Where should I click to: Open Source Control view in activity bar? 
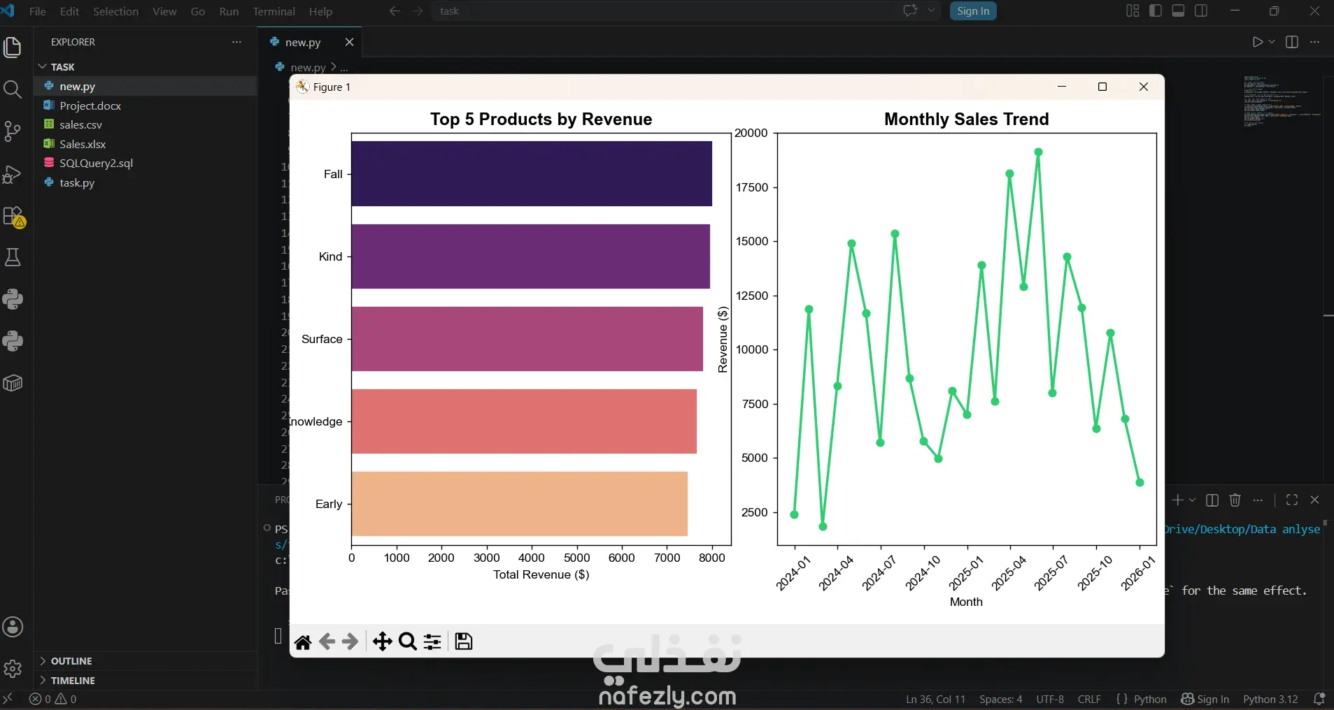13,131
